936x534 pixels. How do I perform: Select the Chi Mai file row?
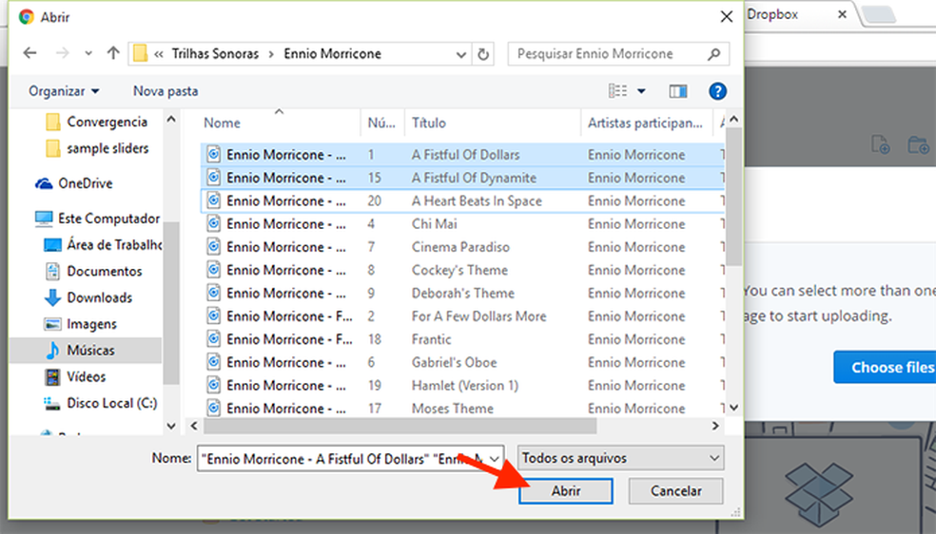[x=462, y=224]
